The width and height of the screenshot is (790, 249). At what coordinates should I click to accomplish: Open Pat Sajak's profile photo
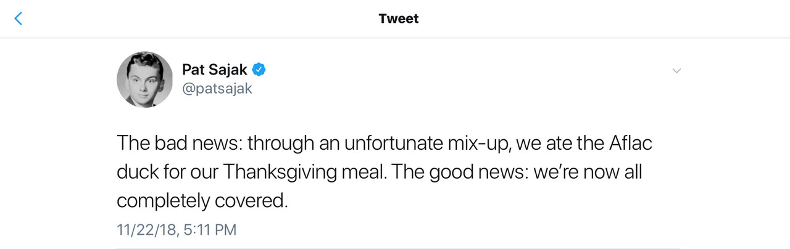[144, 80]
